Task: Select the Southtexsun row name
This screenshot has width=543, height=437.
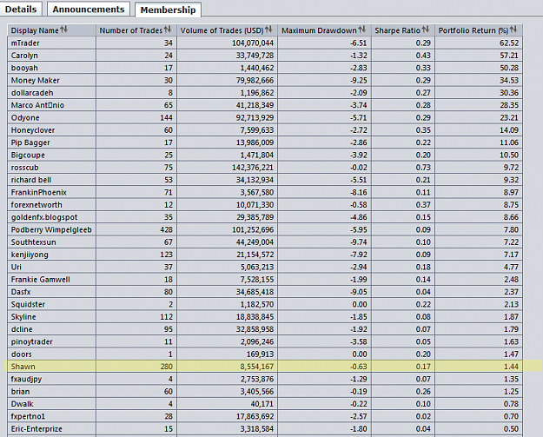Action: [33, 242]
